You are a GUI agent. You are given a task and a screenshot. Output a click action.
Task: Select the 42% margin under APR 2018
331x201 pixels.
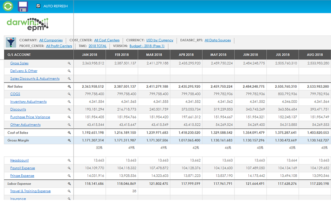pyautogui.click(x=196, y=148)
